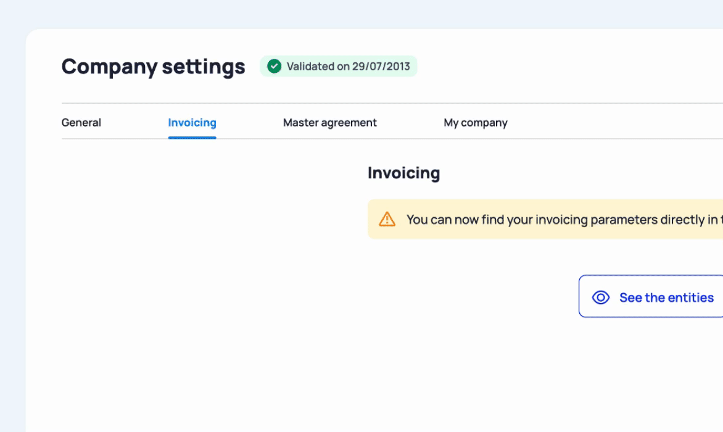Click the invoicing parameters notice text
723x432 pixels.
pyautogui.click(x=564, y=220)
